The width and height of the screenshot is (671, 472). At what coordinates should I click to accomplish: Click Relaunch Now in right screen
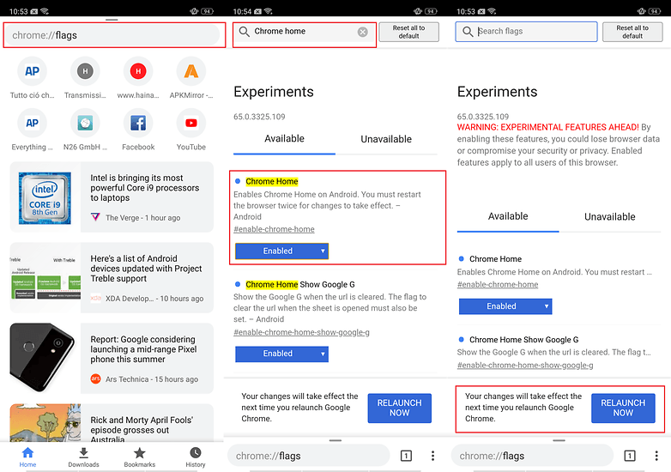tap(623, 408)
